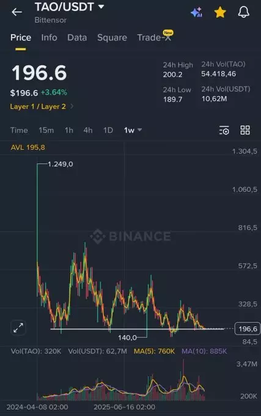Tap the 1.249,0 high label on chart
261x416 pixels.
click(x=60, y=164)
